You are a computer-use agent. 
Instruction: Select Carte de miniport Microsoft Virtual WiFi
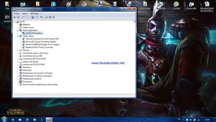pyautogui.click(x=42, y=39)
